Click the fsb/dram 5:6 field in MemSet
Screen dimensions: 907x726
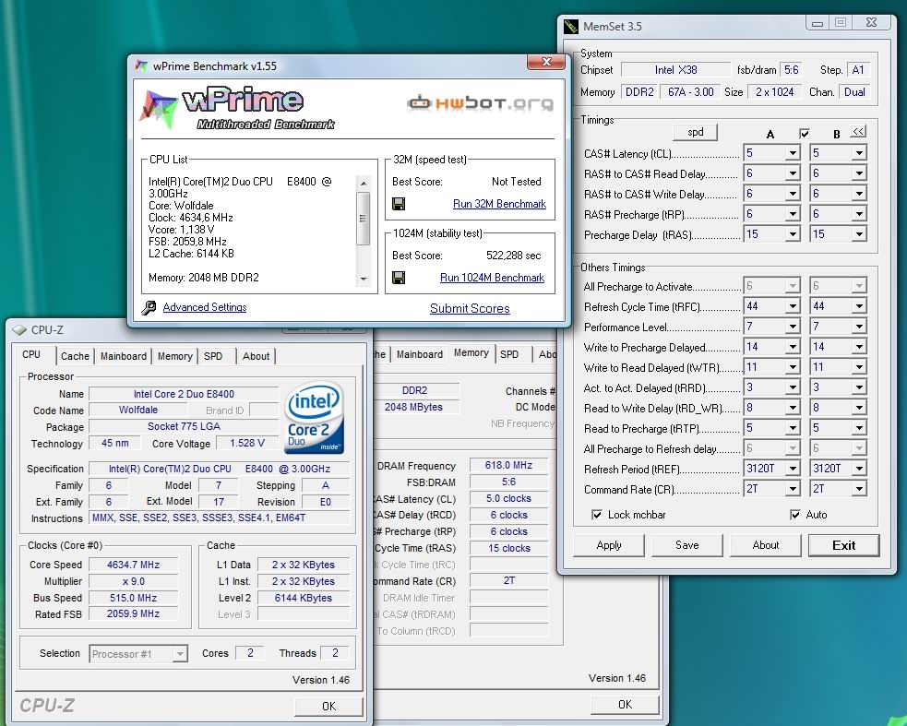coord(792,70)
